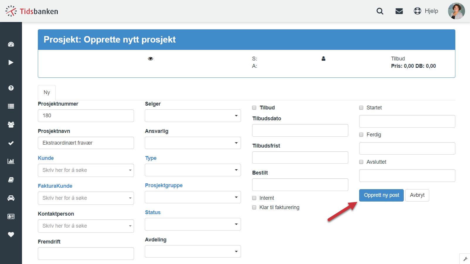Open the users group sidebar icon
This screenshot has height=264, width=470.
tap(11, 124)
